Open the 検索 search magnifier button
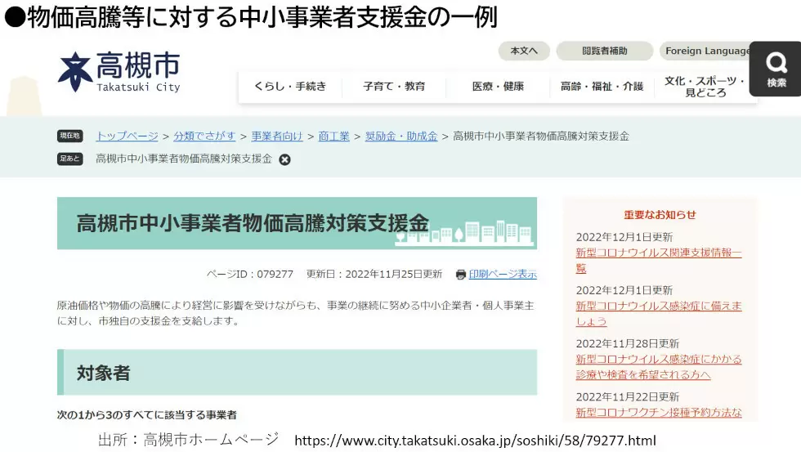 coord(776,69)
